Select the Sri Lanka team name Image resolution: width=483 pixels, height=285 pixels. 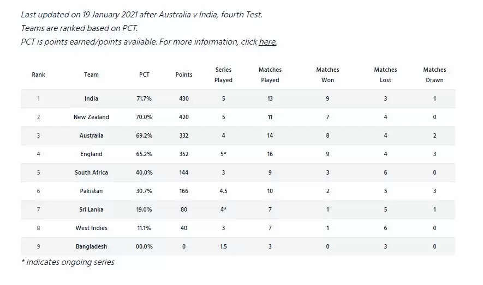click(x=91, y=209)
